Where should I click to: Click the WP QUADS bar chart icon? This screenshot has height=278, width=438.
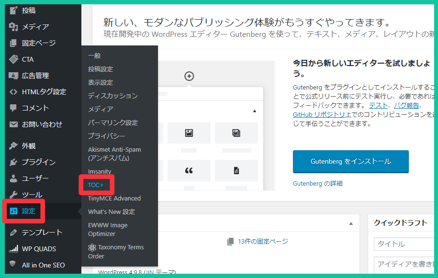pyautogui.click(x=13, y=249)
